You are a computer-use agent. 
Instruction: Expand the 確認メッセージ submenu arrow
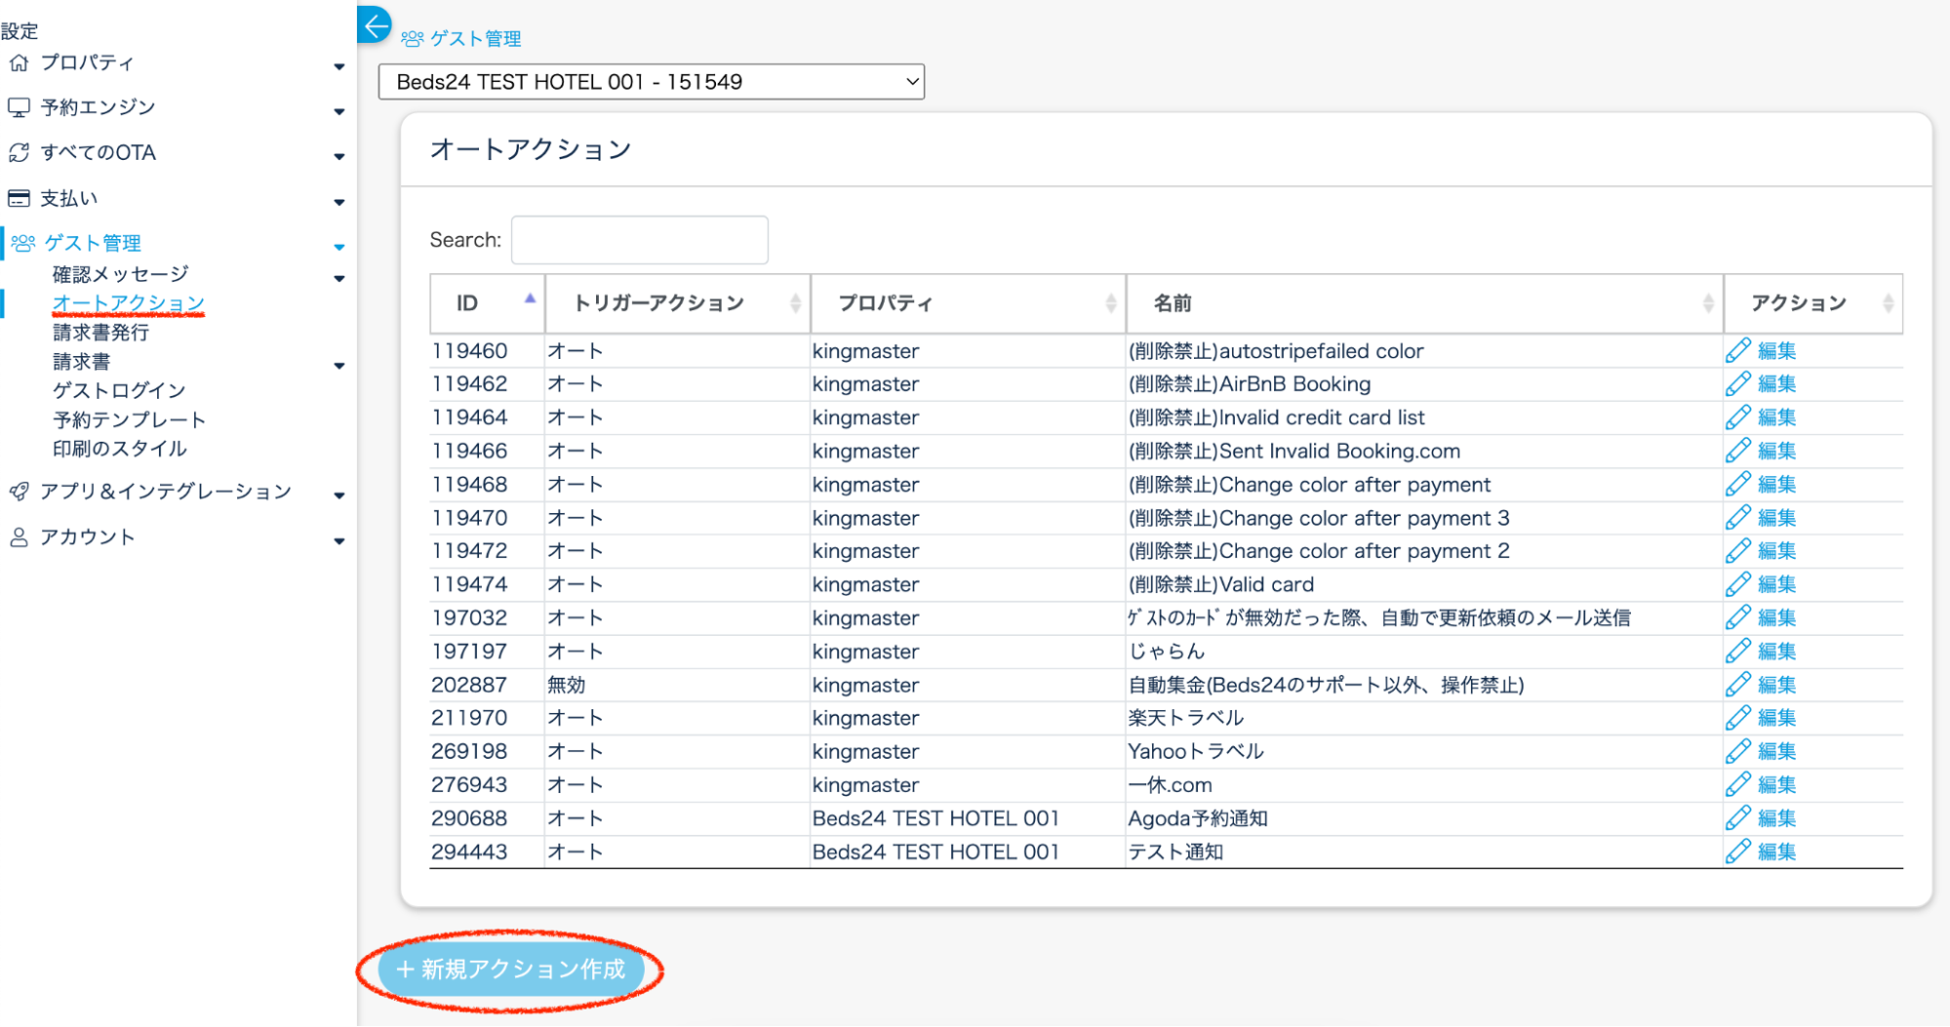[338, 278]
